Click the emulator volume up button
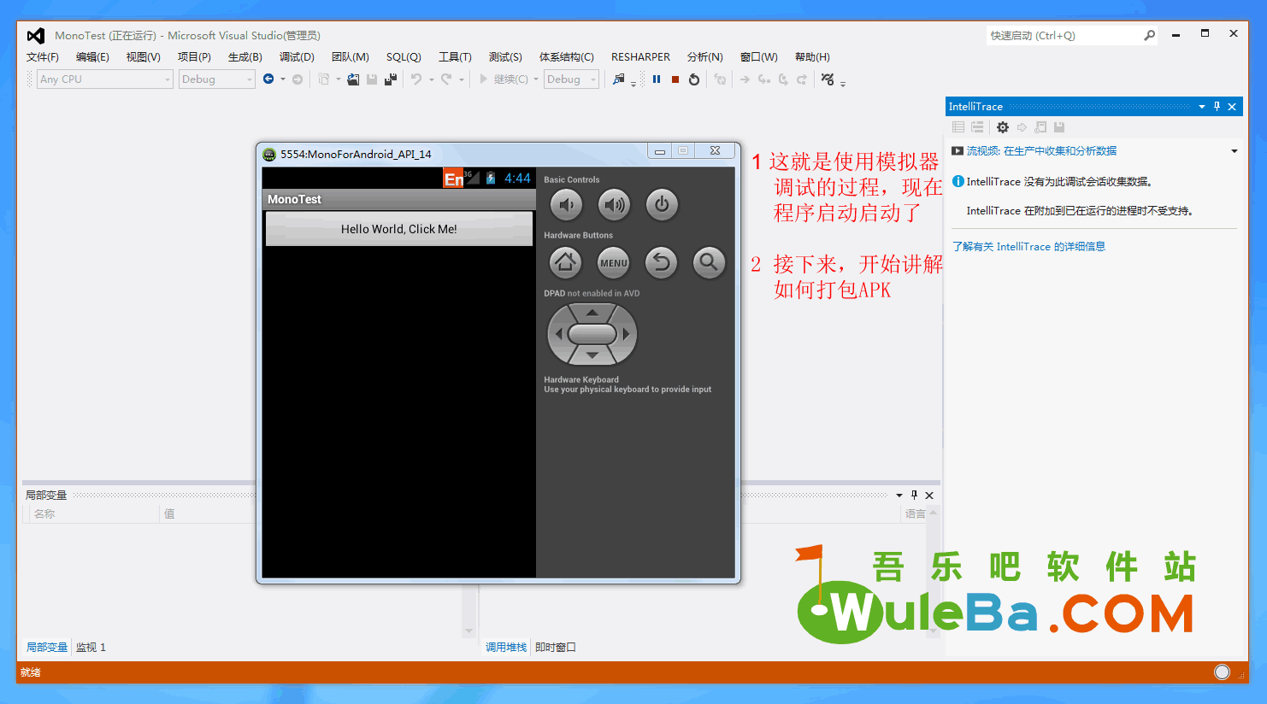This screenshot has width=1267, height=704. pos(614,205)
